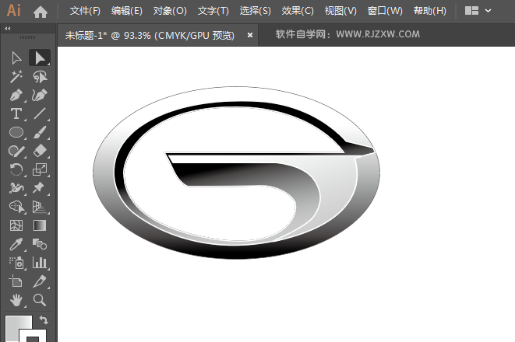
Task: Close the 未标题-1 document tab
Action: [250, 35]
